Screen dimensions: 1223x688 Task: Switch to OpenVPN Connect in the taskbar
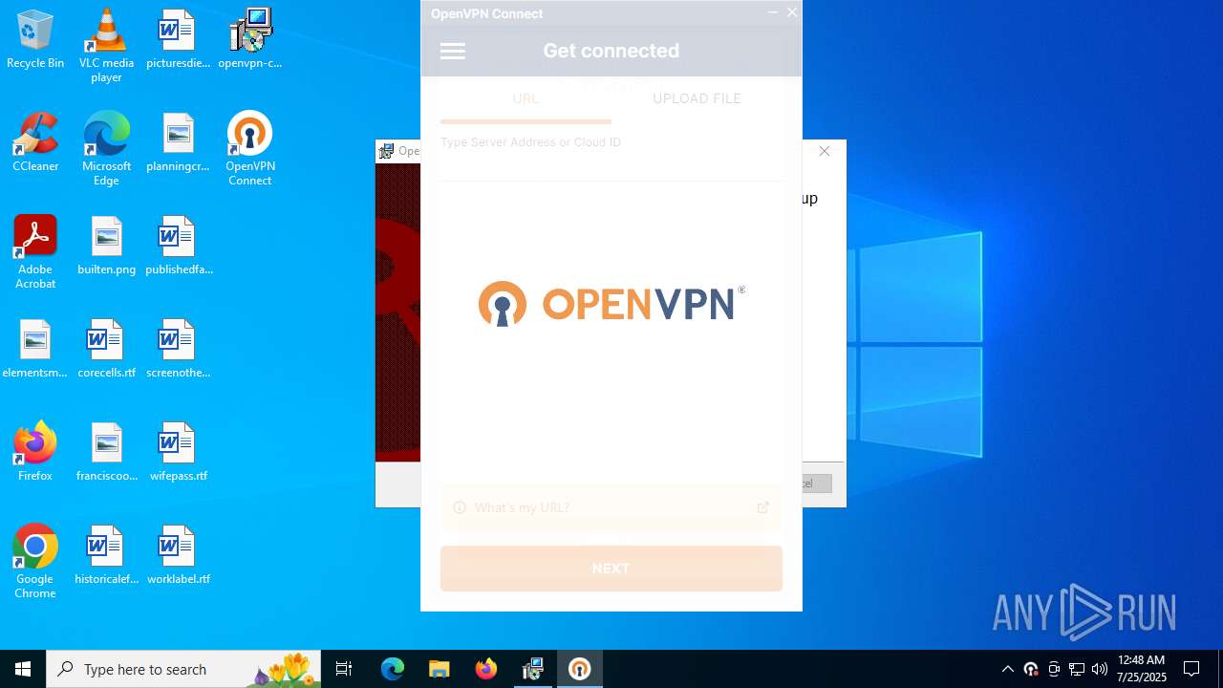click(579, 669)
